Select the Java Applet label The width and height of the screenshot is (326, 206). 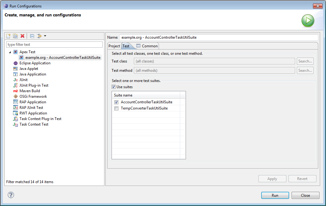pyautogui.click(x=29, y=69)
